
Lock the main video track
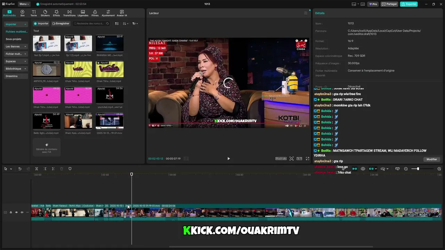(11, 212)
